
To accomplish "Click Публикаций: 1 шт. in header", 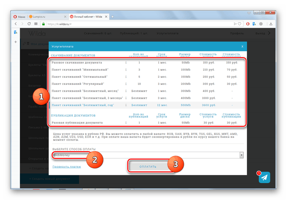I will click(x=134, y=33).
